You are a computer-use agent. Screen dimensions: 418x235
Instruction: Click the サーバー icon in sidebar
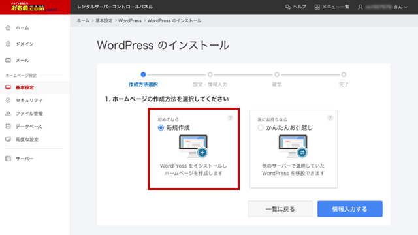coord(8,159)
